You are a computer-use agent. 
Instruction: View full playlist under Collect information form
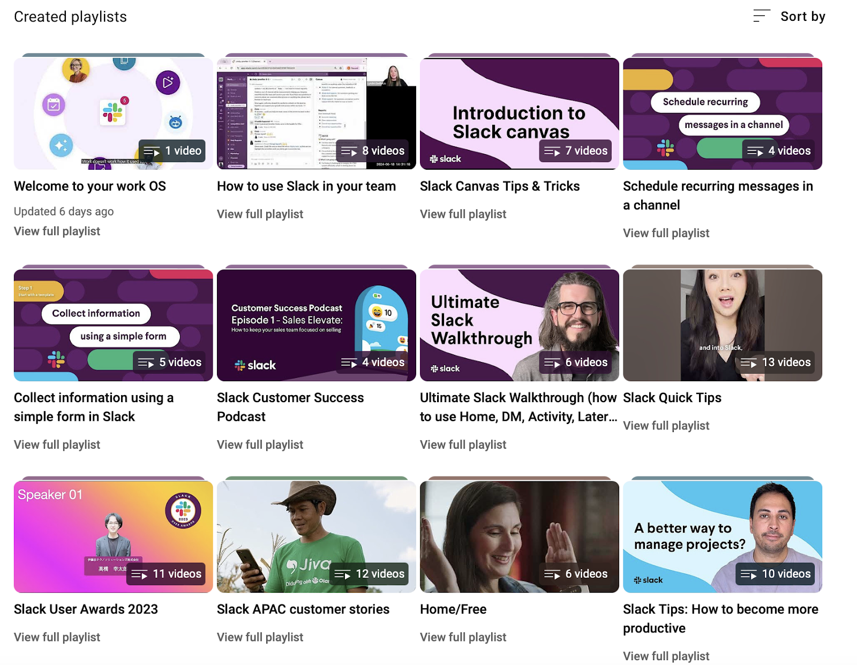click(57, 444)
